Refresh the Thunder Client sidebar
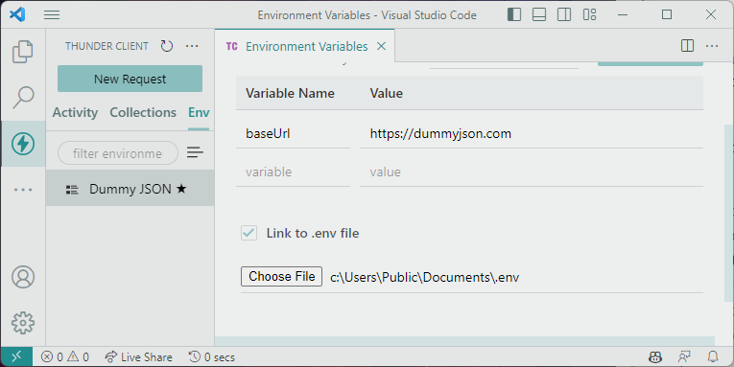The height and width of the screenshot is (367, 734). click(167, 46)
